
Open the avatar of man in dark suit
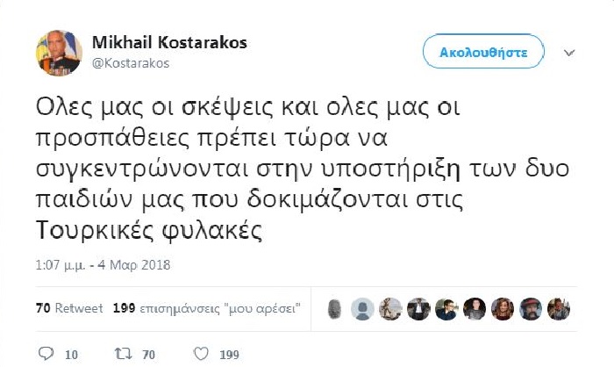click(419, 309)
